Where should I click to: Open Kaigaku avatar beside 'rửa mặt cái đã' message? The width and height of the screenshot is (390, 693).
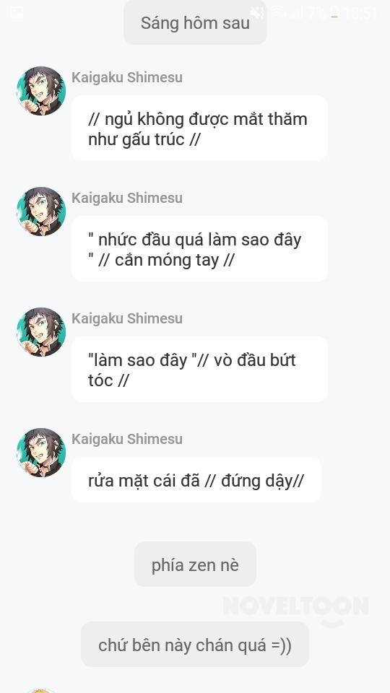41,453
